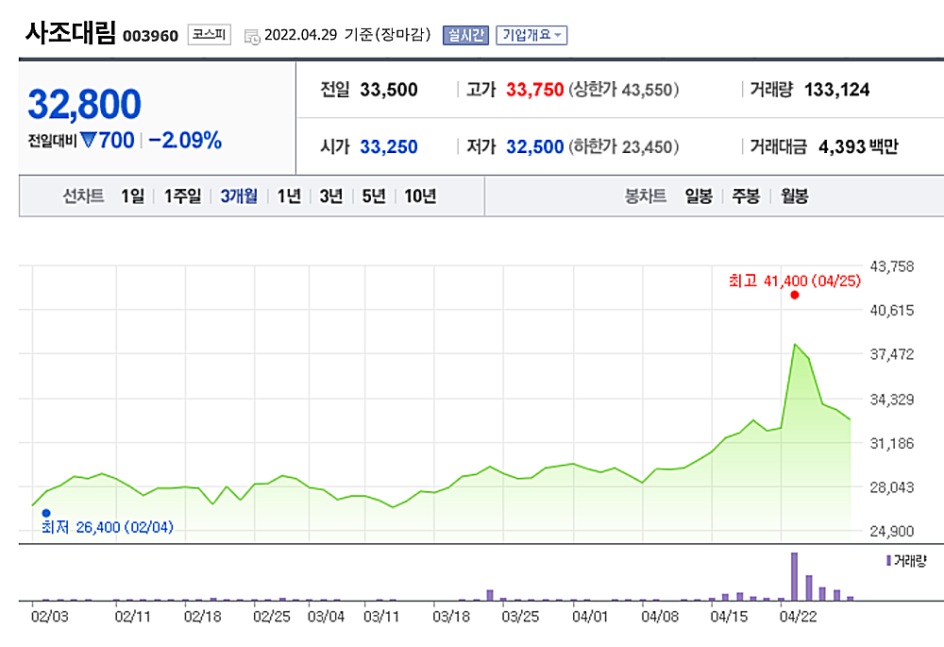Toggle the 실시간 real-time button

pyautogui.click(x=466, y=35)
